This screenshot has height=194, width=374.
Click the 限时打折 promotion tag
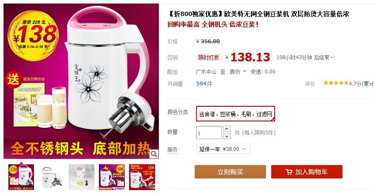(209, 57)
